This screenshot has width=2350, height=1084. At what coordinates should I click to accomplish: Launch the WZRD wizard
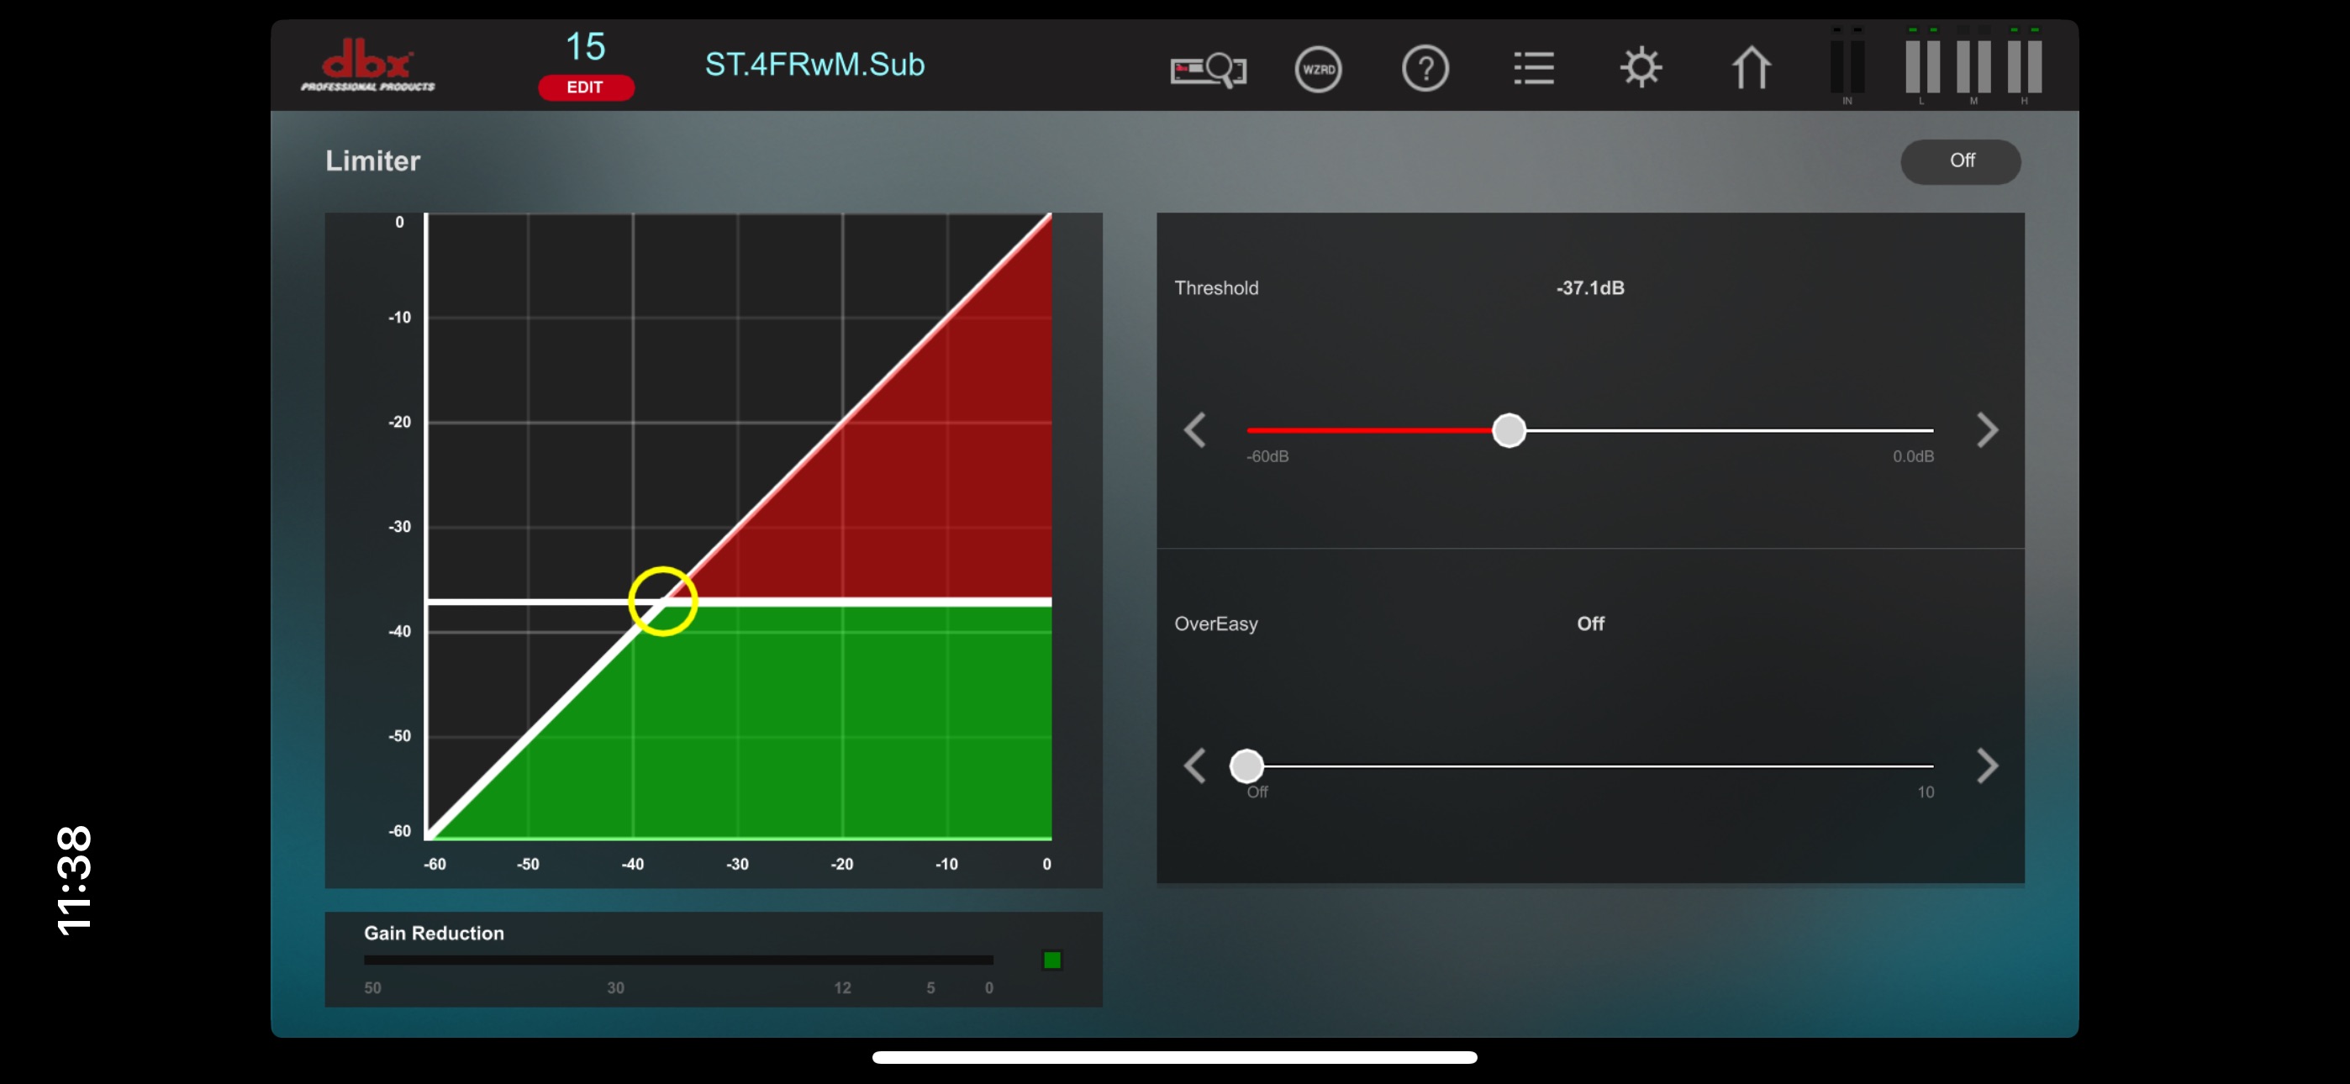tap(1318, 70)
